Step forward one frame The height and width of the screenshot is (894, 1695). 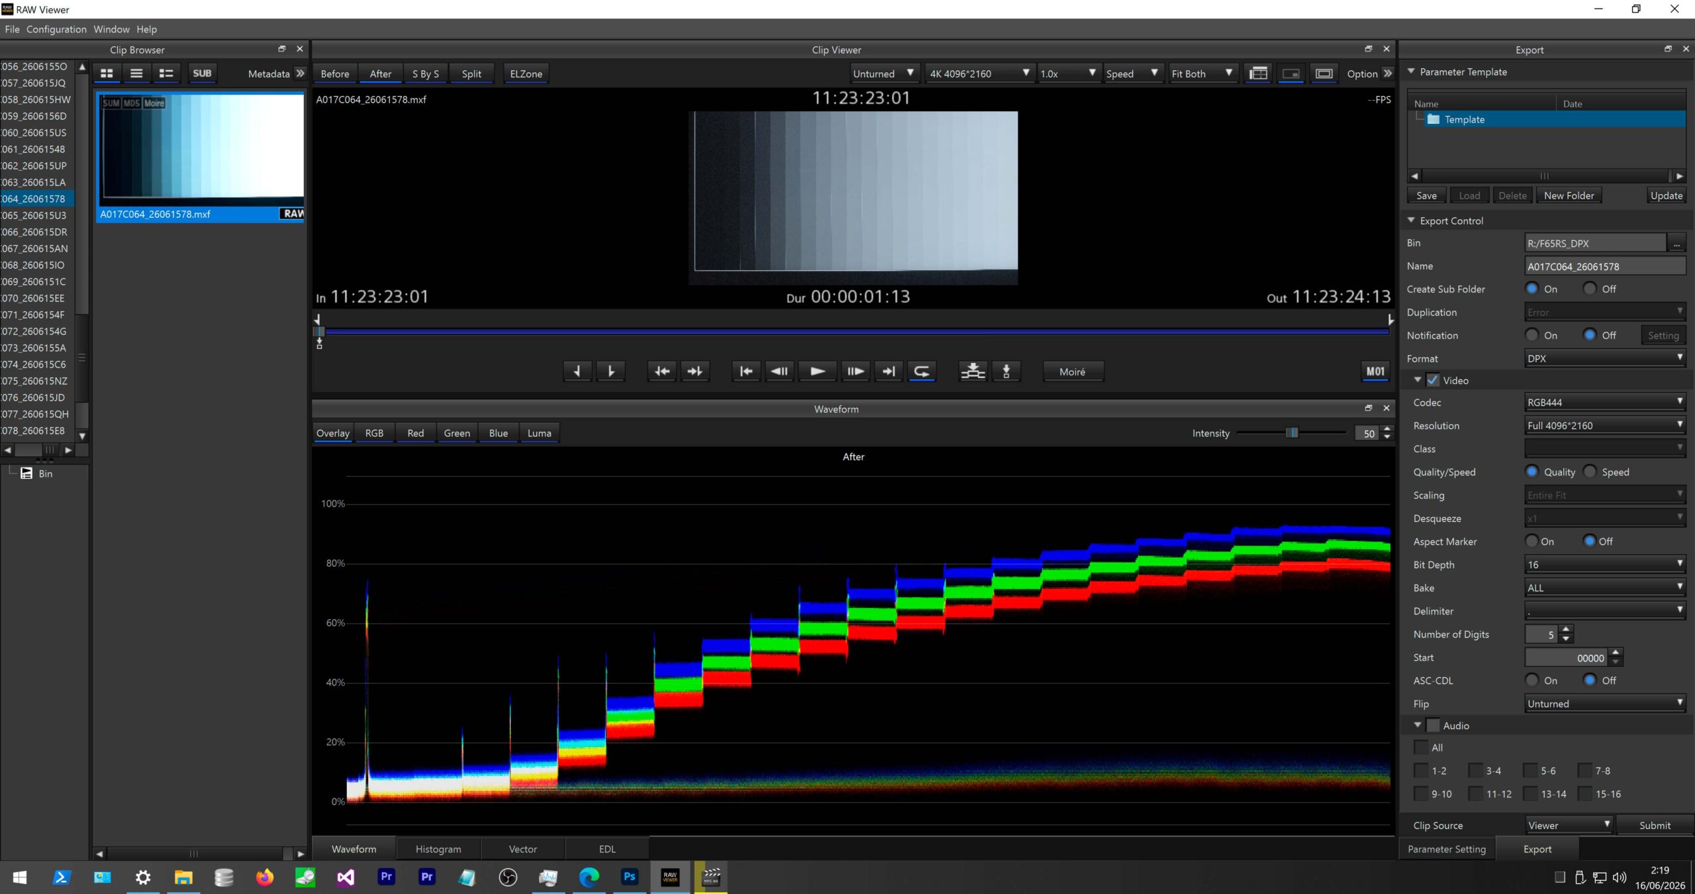[855, 372]
